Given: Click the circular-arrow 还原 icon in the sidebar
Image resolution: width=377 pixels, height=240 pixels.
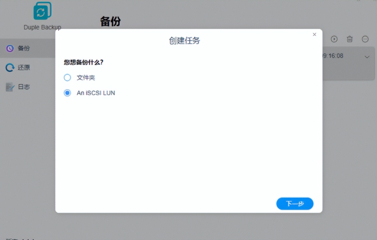Looking at the screenshot, I should pyautogui.click(x=11, y=67).
